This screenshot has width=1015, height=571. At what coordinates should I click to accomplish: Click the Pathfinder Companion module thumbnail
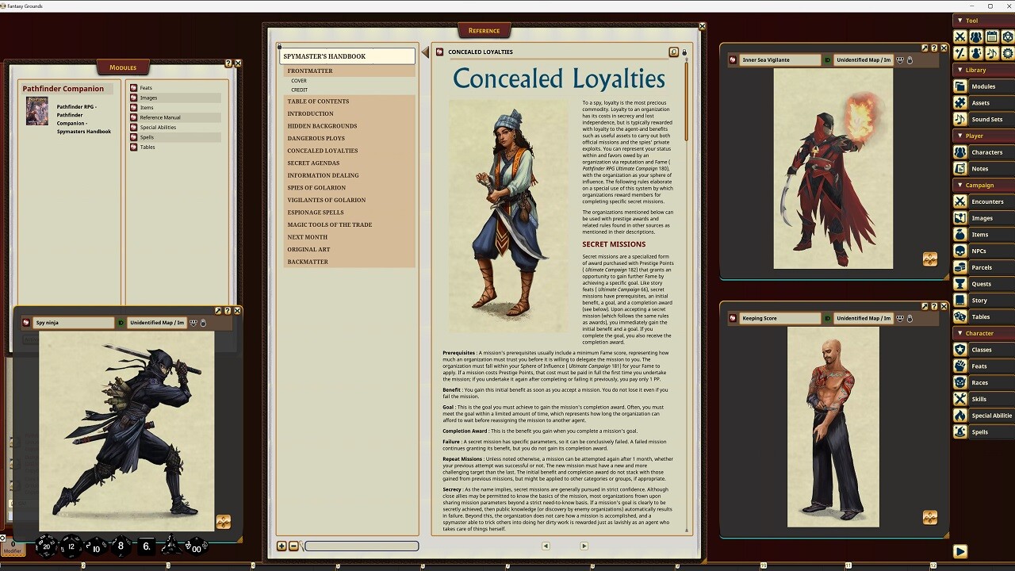click(x=36, y=112)
